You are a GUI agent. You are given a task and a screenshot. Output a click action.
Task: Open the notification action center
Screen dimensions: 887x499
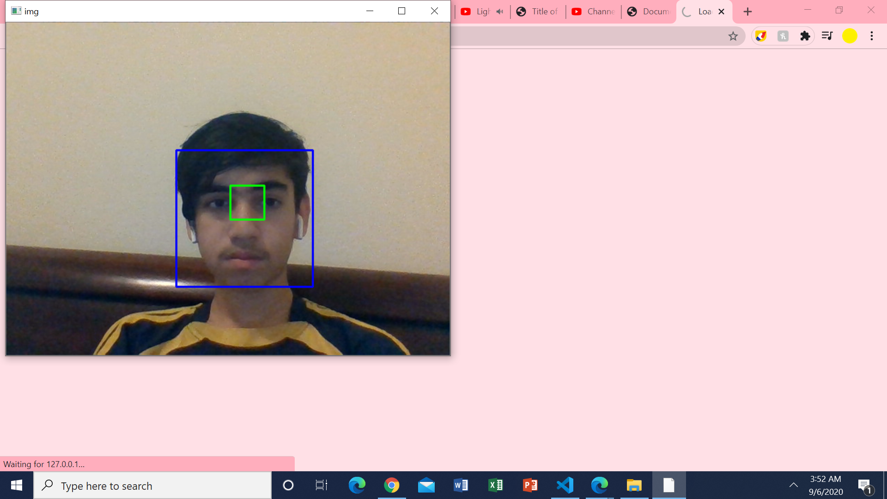(x=864, y=485)
